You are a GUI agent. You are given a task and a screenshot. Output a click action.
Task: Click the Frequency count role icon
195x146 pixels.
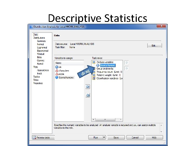click(x=94, y=72)
